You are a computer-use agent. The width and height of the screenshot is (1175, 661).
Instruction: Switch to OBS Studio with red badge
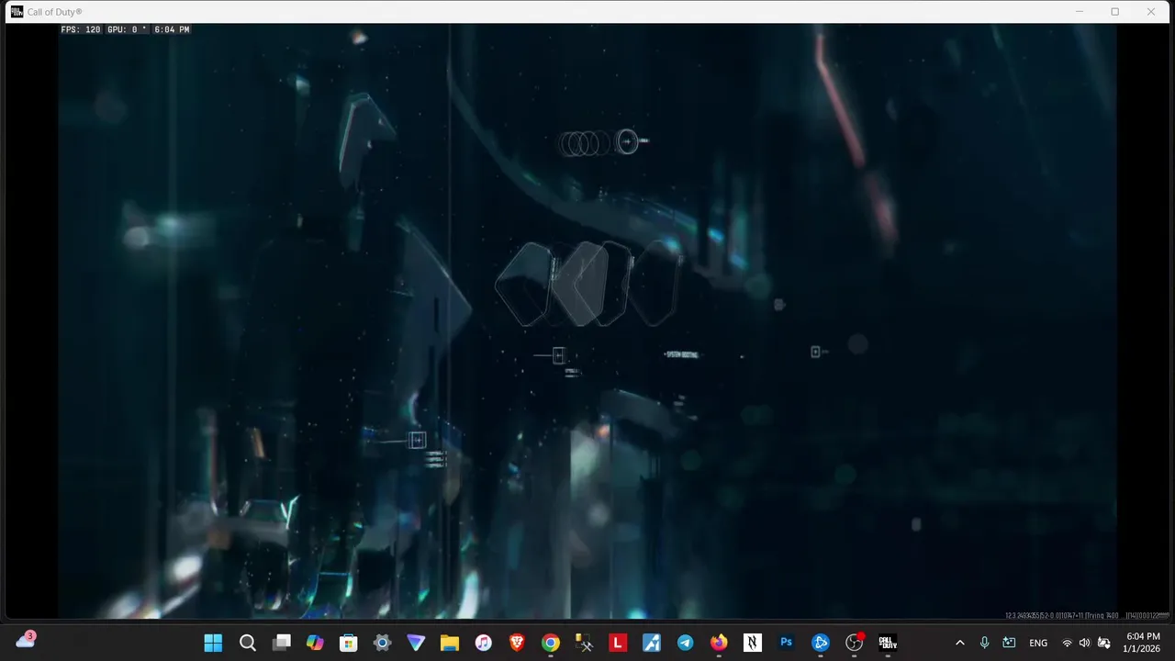point(855,643)
